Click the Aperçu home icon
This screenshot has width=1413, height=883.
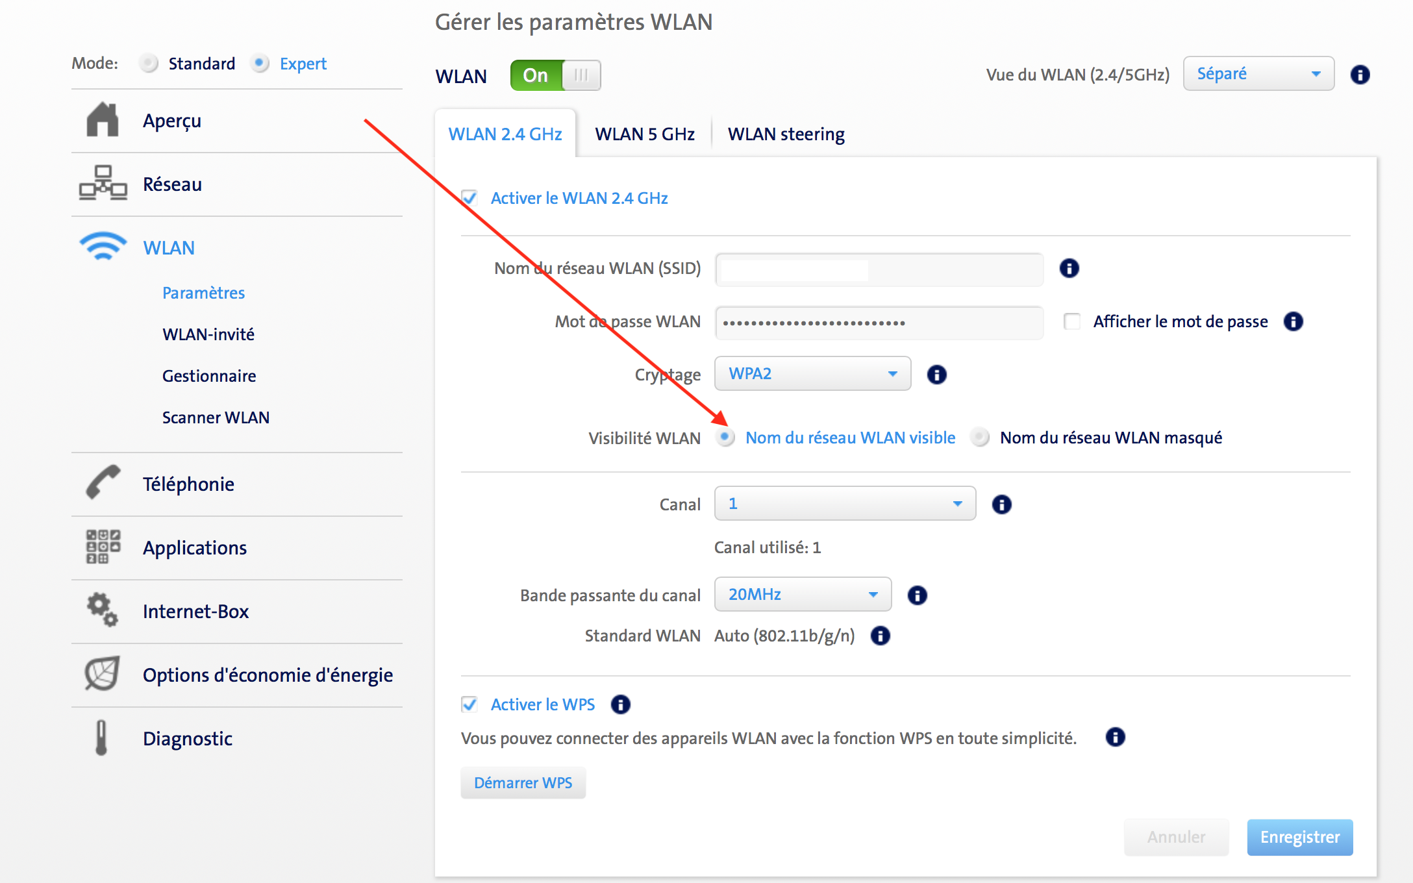coord(103,120)
